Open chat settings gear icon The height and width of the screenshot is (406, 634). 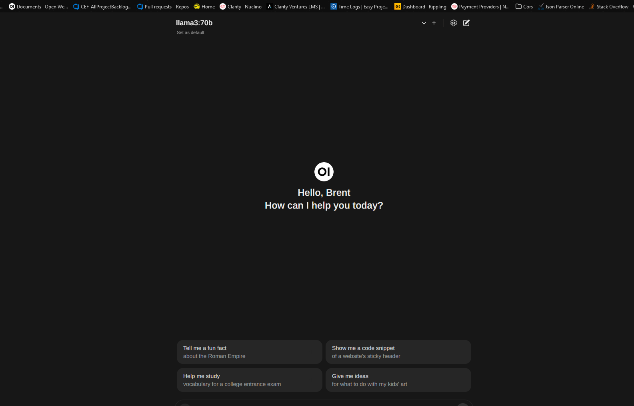pos(454,23)
